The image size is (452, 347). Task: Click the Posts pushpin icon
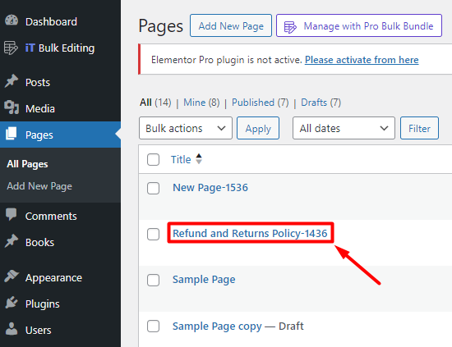12,82
